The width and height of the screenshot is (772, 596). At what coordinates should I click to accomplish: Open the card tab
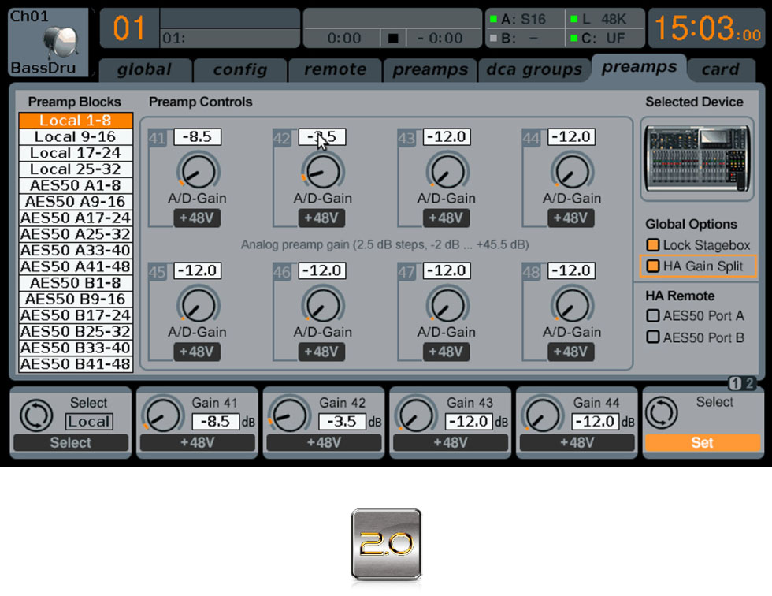(721, 69)
